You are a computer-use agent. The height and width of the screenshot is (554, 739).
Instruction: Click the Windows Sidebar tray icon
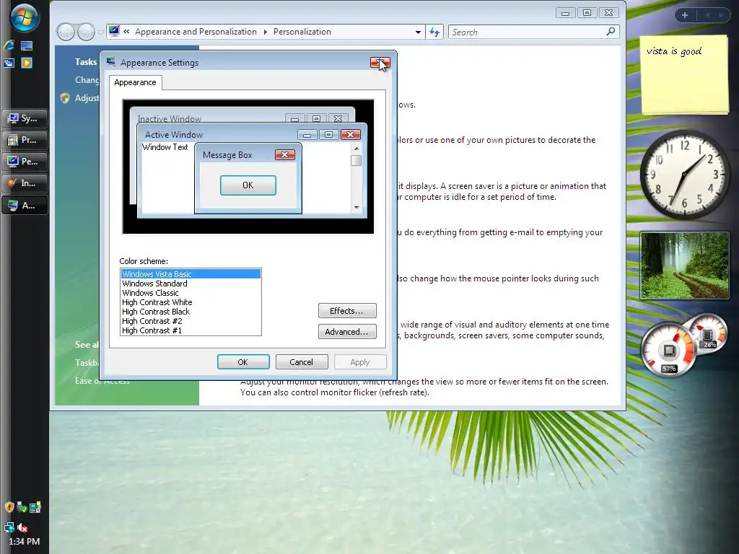pyautogui.click(x=35, y=507)
